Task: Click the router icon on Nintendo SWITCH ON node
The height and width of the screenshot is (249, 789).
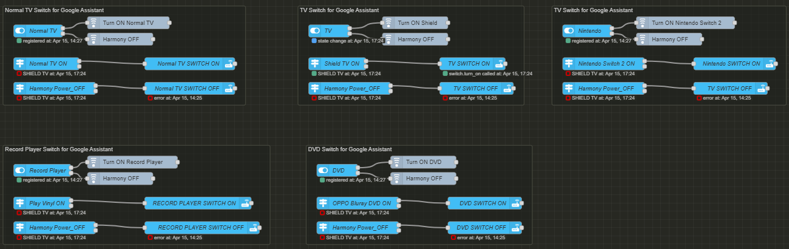Action: tap(769, 64)
